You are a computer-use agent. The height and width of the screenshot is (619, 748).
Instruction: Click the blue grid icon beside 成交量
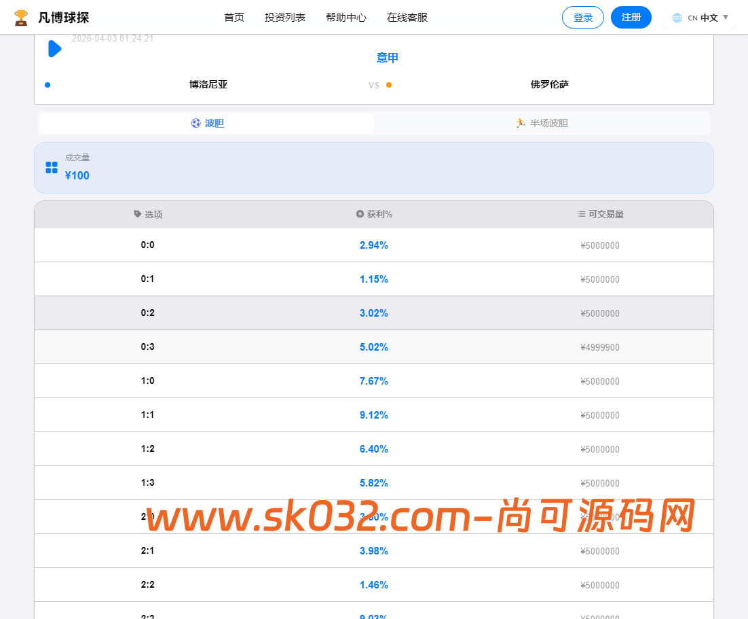click(x=51, y=166)
